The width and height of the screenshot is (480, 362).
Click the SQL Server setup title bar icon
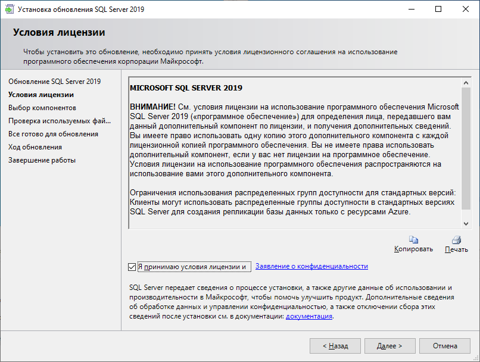point(10,9)
